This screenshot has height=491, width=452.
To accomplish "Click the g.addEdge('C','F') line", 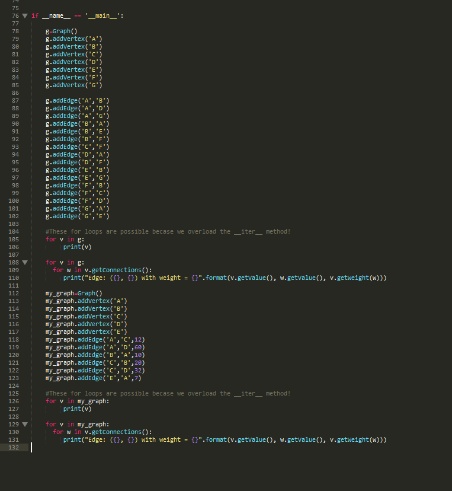I will tap(77, 147).
